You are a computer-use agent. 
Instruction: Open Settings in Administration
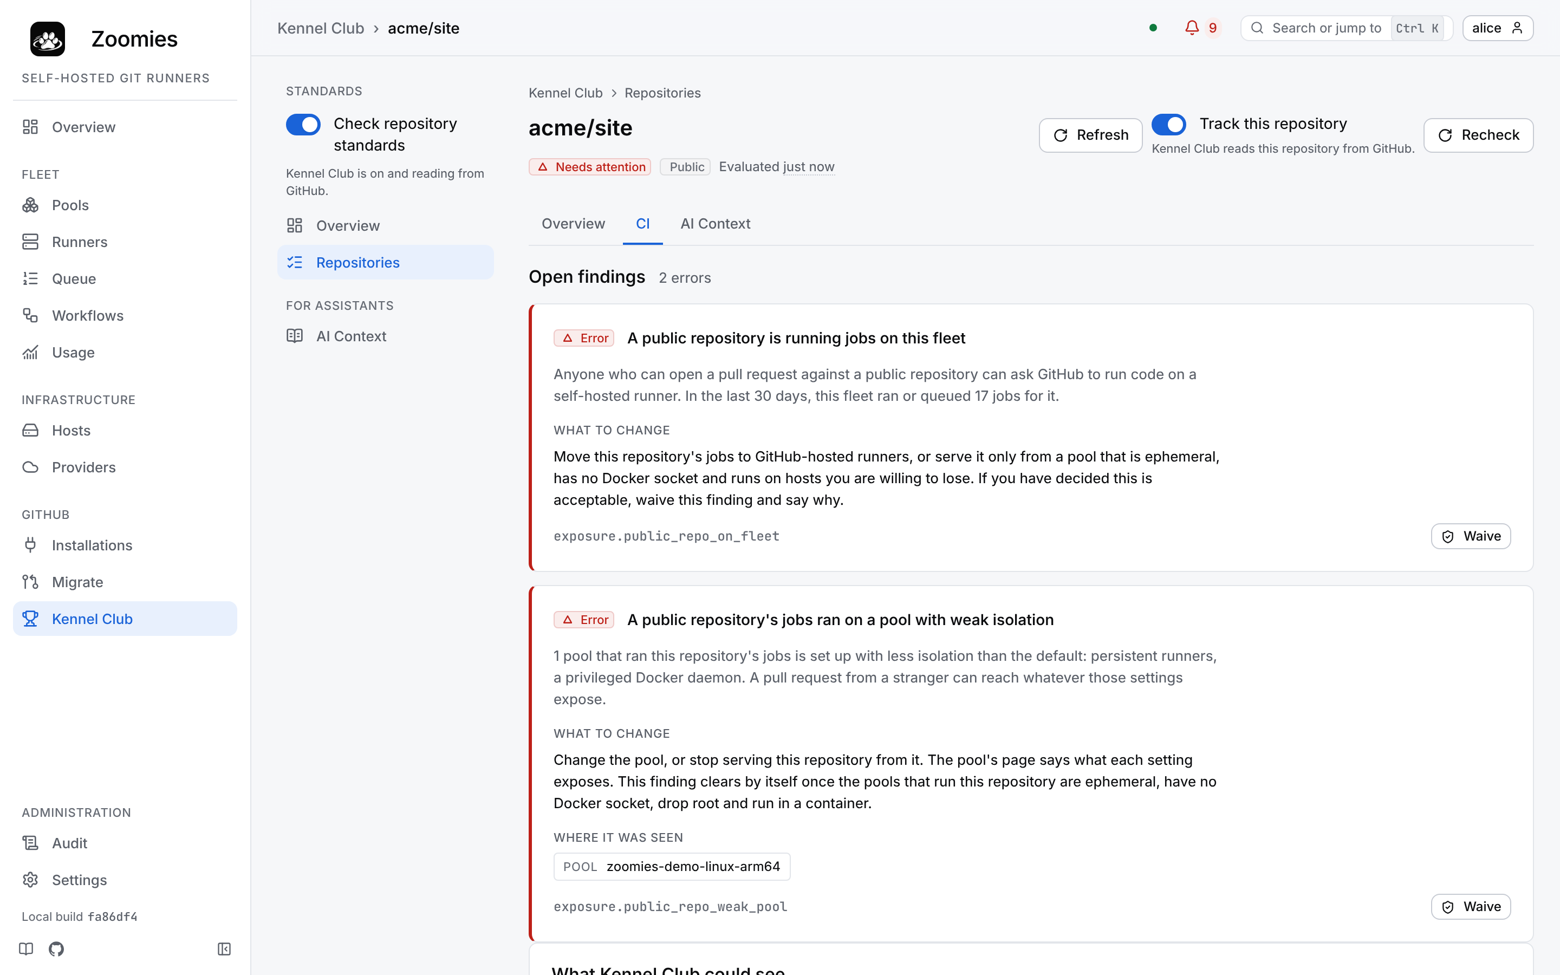[x=125, y=880]
